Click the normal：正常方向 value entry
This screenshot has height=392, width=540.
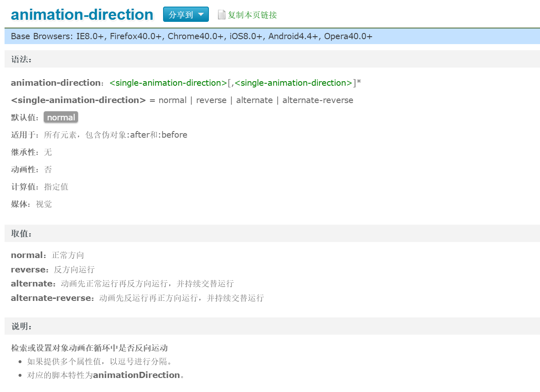pyautogui.click(x=47, y=255)
